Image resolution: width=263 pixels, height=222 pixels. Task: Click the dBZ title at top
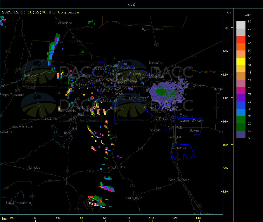tap(131, 4)
